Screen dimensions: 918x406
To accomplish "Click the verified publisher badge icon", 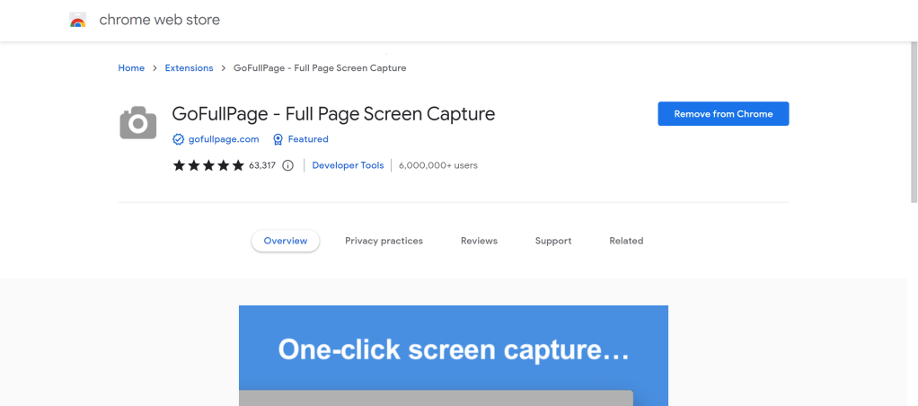I will pos(178,139).
